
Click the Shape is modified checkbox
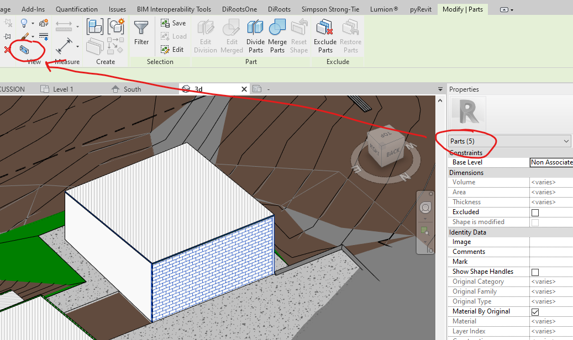[535, 222]
